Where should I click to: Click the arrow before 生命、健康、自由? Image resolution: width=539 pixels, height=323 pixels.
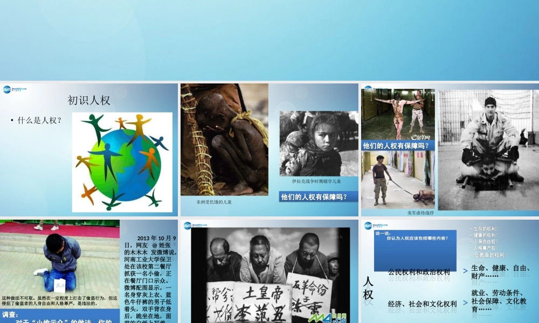(x=466, y=271)
